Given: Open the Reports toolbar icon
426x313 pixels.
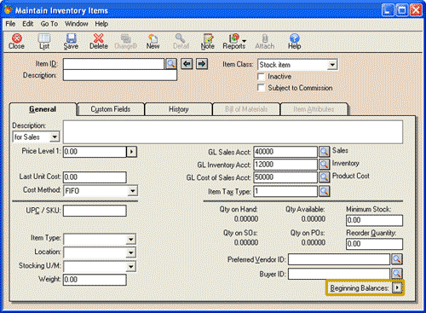Looking at the screenshot, I should pyautogui.click(x=233, y=42).
